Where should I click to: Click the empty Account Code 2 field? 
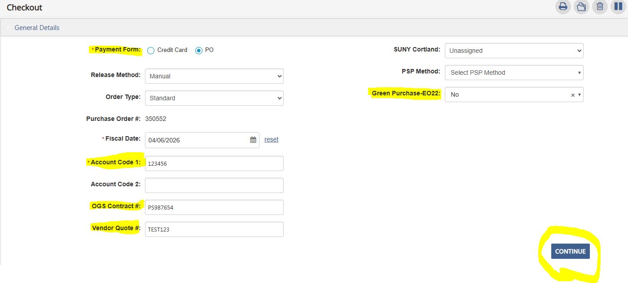[214, 185]
